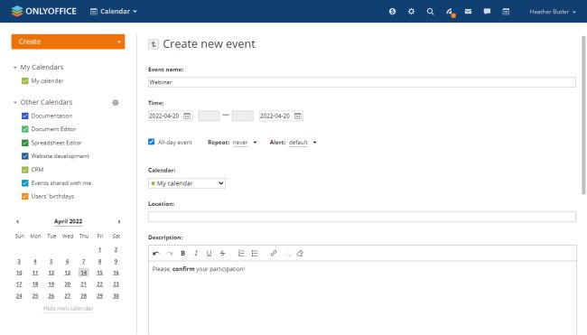Click the back arrow beside Create new event

[x=154, y=44]
